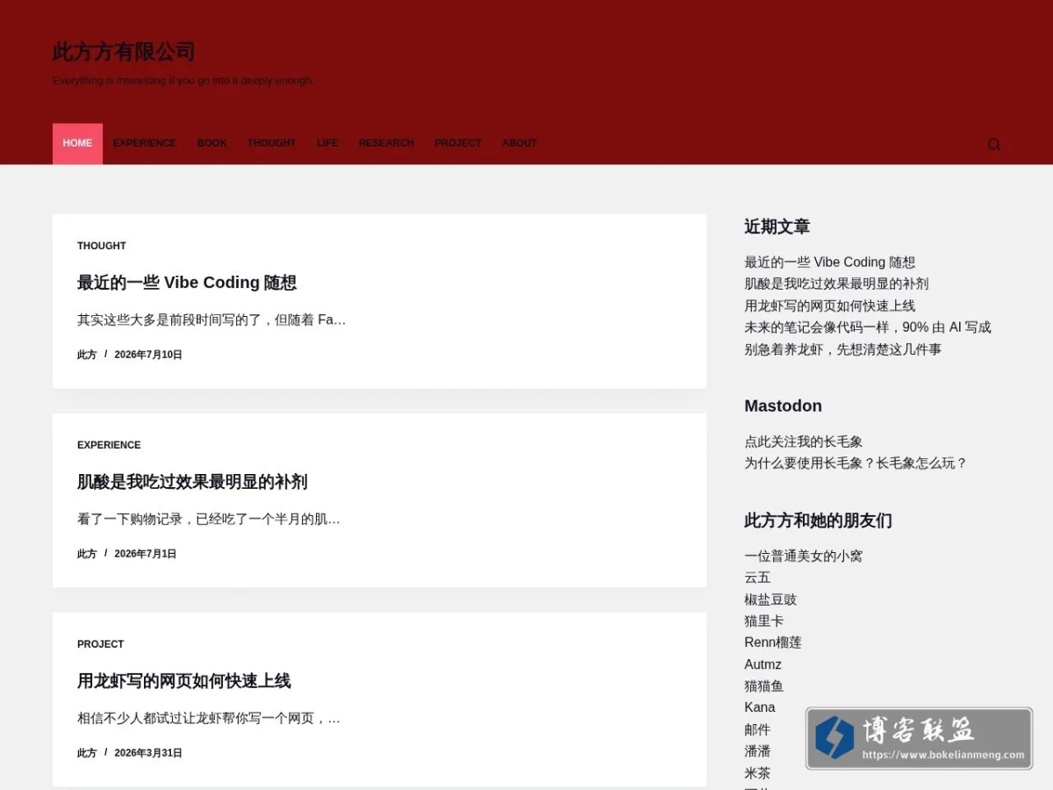Click the PROJECT category label on third post

click(101, 644)
